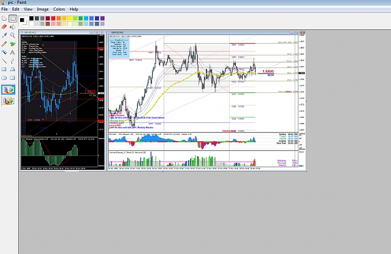Pick the Eraser tool

coord(4,27)
